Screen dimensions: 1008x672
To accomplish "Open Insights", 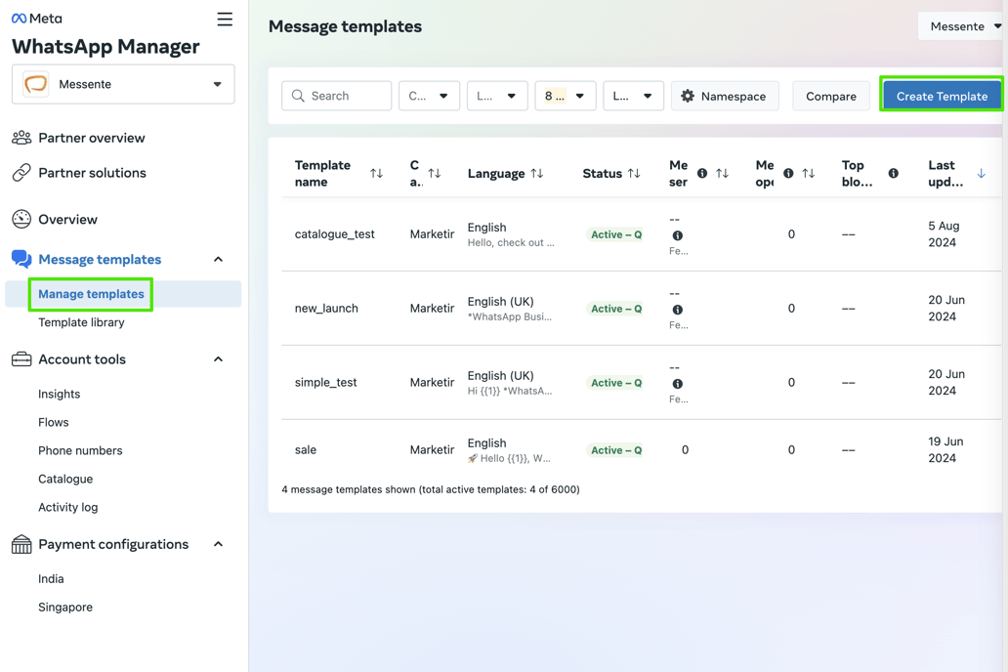I will pyautogui.click(x=60, y=395).
